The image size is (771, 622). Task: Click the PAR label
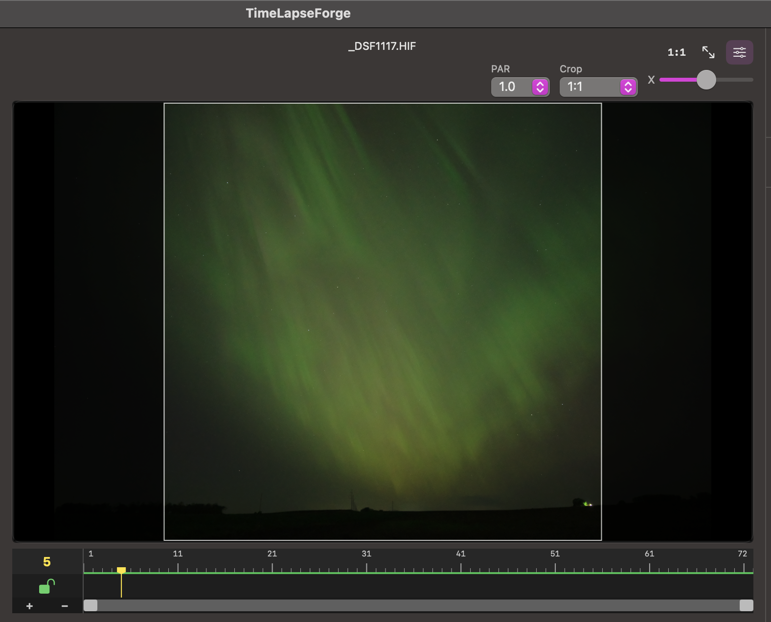click(x=500, y=69)
